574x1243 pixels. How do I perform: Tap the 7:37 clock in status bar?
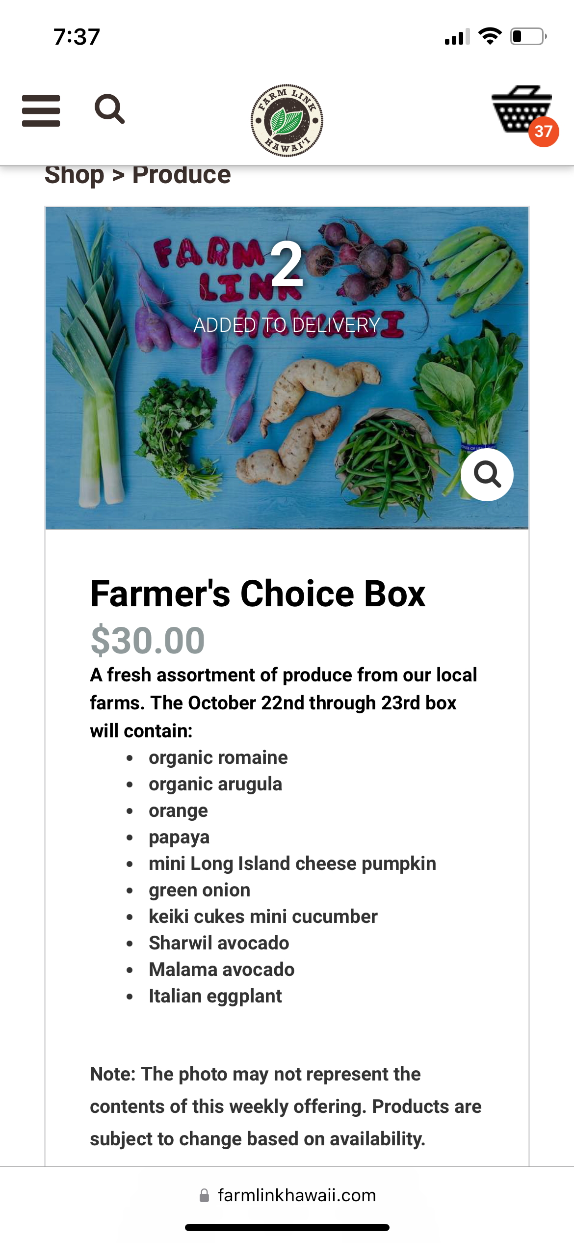(x=77, y=37)
